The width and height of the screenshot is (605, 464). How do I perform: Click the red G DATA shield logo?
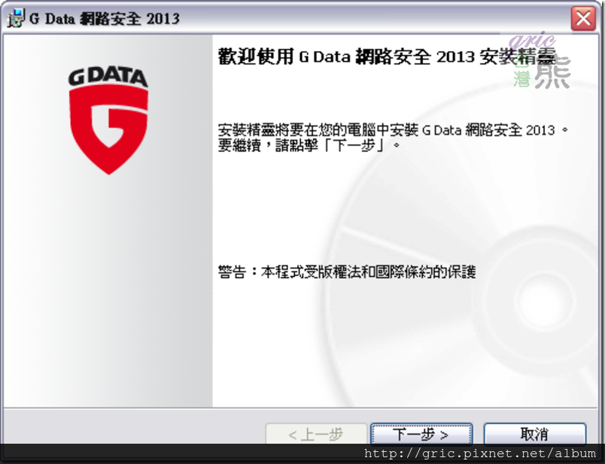[108, 120]
